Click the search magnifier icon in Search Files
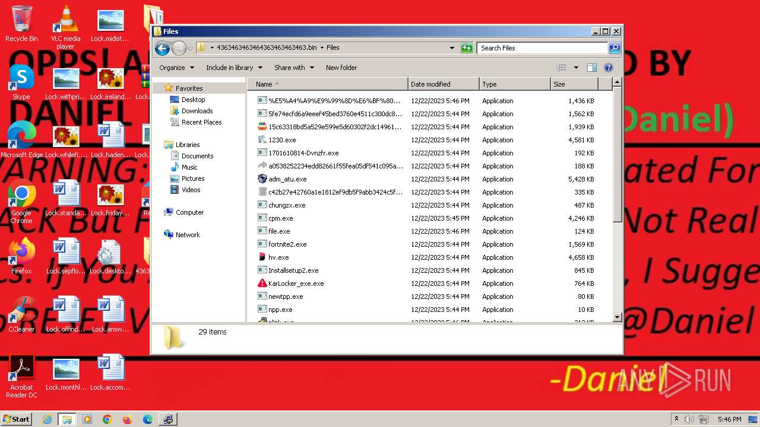The height and width of the screenshot is (427, 760). (x=615, y=48)
